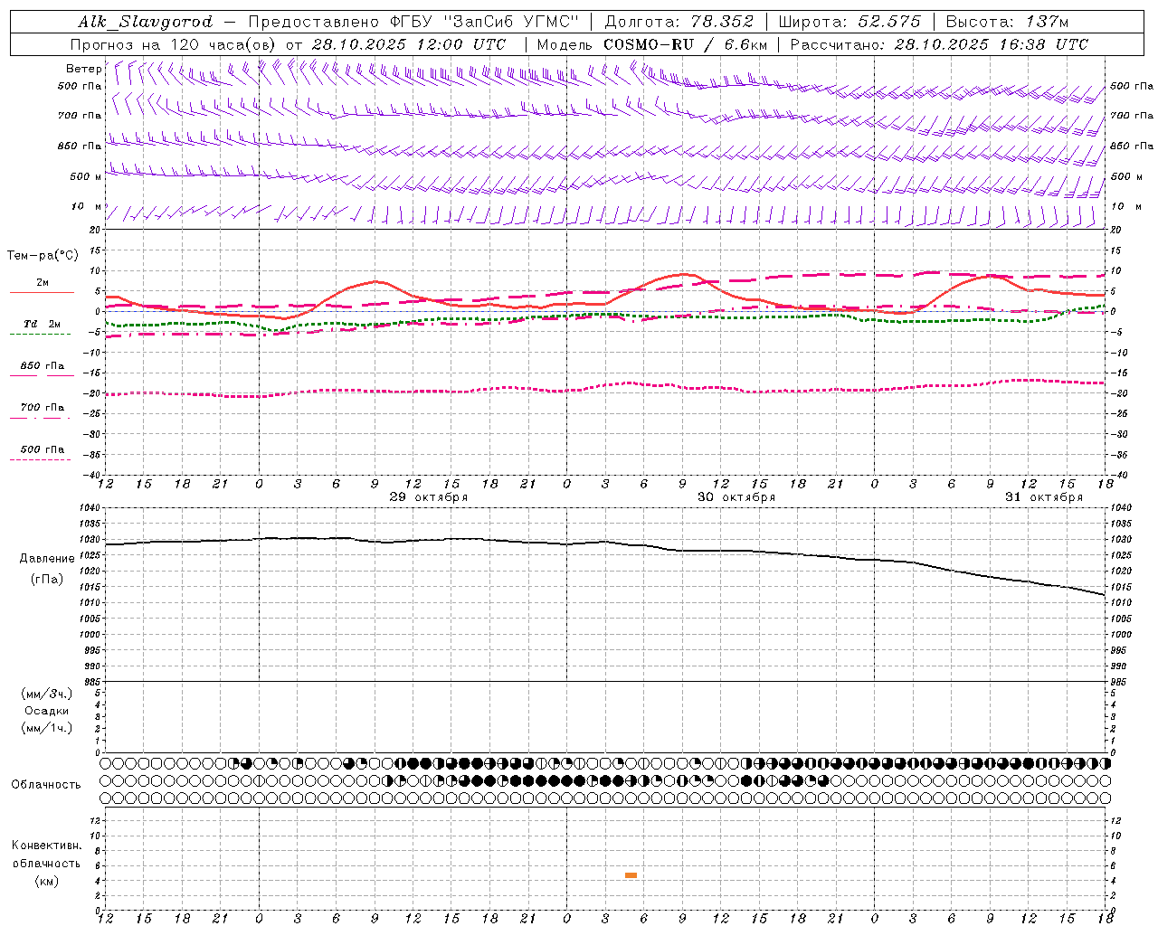Click the (мм/3ч.) precipitation unit label
The height and width of the screenshot is (926, 1158).
(x=47, y=694)
